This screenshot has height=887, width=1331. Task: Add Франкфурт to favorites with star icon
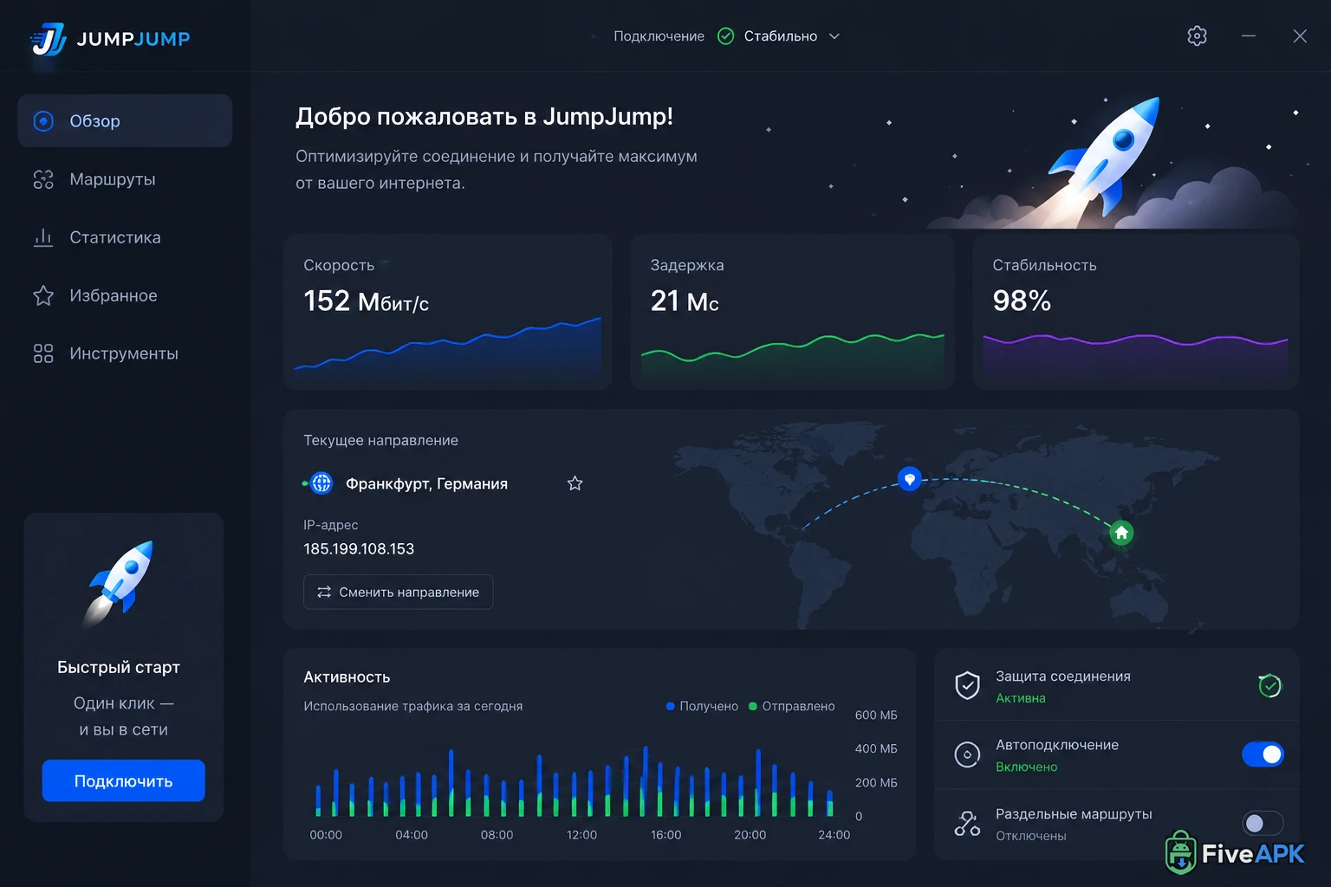(x=575, y=483)
